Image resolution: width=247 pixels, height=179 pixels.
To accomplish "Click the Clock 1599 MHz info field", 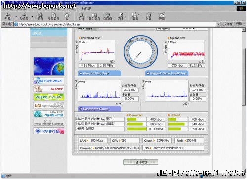I will click(157, 140).
